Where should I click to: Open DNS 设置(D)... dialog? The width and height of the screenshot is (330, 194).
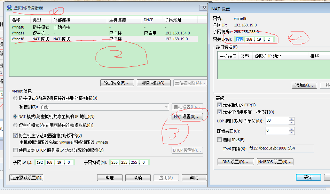tap(236, 162)
